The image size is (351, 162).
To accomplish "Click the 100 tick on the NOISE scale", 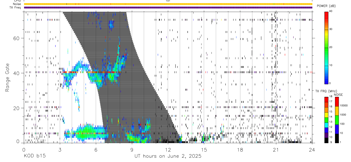I will [x=342, y=124].
